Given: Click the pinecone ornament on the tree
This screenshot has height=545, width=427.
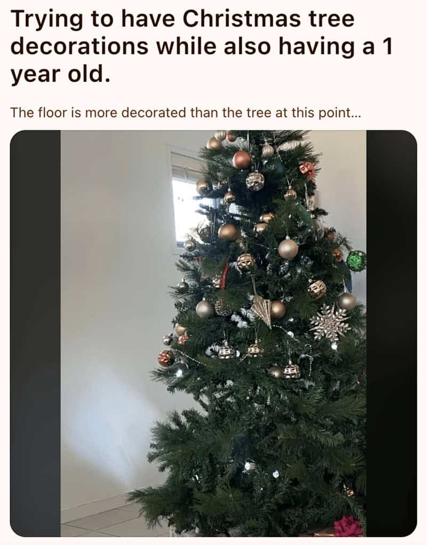Looking at the screenshot, I should click(x=222, y=308).
